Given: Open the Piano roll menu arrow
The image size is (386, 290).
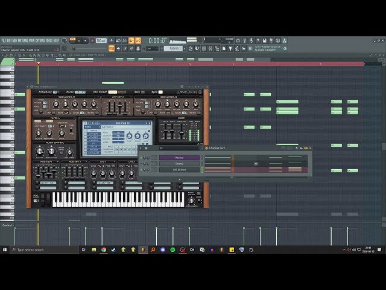Looking at the screenshot, I should [x=2, y=55].
